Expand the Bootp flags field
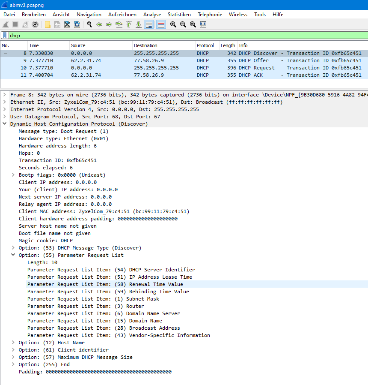The image size is (368, 385). [13, 175]
